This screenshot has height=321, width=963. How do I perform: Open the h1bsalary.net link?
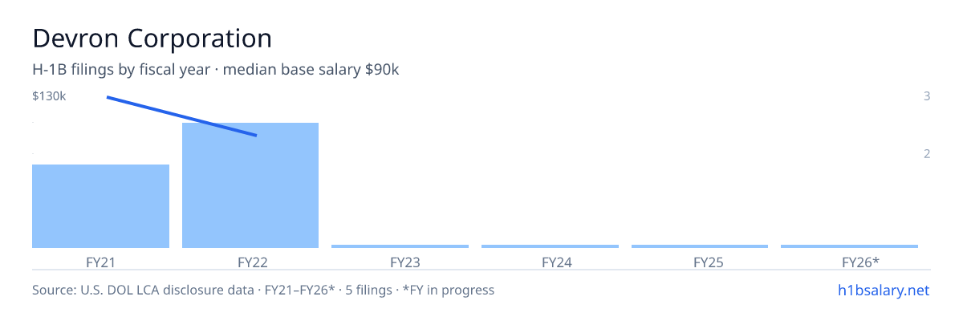click(x=883, y=290)
